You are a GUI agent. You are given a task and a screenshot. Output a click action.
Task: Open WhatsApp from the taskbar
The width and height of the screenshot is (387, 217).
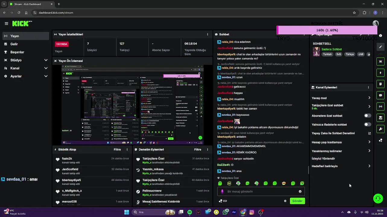(x=225, y=212)
